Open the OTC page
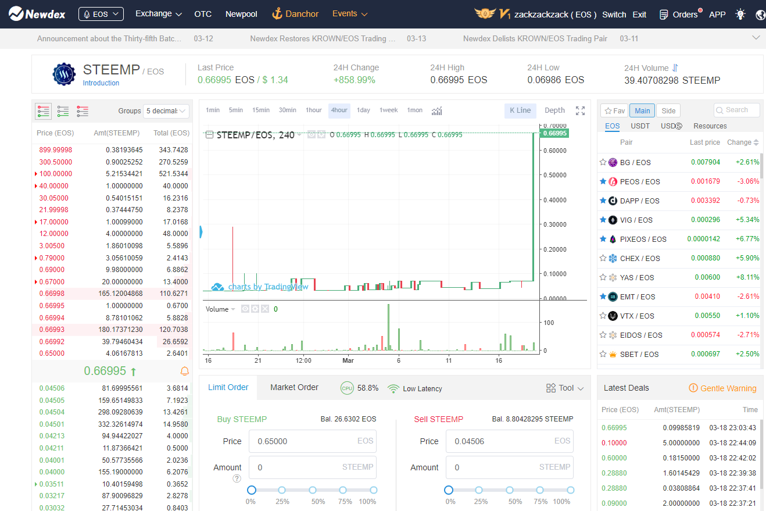The height and width of the screenshot is (511, 766). (203, 14)
